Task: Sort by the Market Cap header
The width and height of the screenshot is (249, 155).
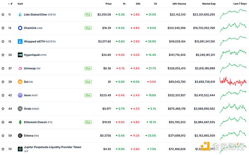Action: pos(209,4)
